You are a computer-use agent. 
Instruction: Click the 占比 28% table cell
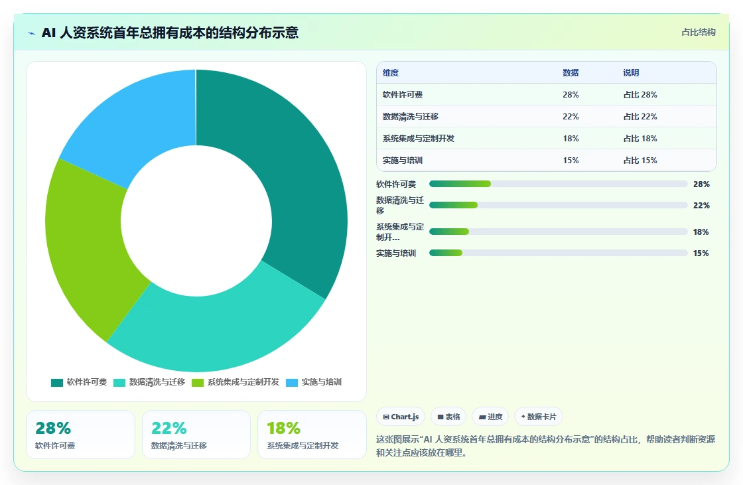click(640, 95)
